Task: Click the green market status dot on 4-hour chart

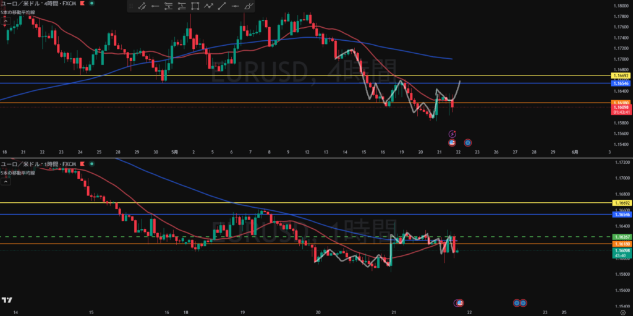Action: pyautogui.click(x=91, y=3)
